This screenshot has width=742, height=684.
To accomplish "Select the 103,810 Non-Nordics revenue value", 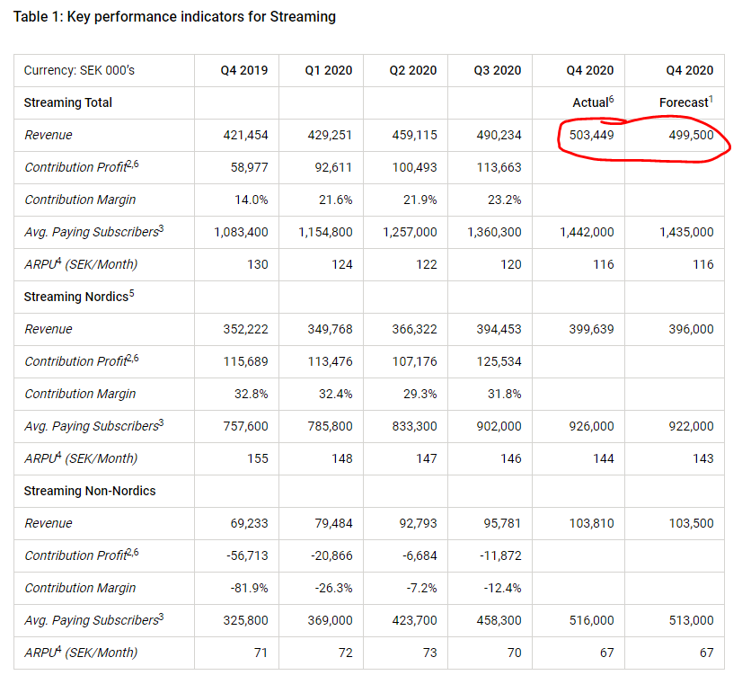I will click(590, 523).
